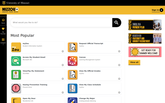Viewport: 165px width, 103px height.
Task: Open the View My Class Schedule icon
Action: (x=73, y=88)
